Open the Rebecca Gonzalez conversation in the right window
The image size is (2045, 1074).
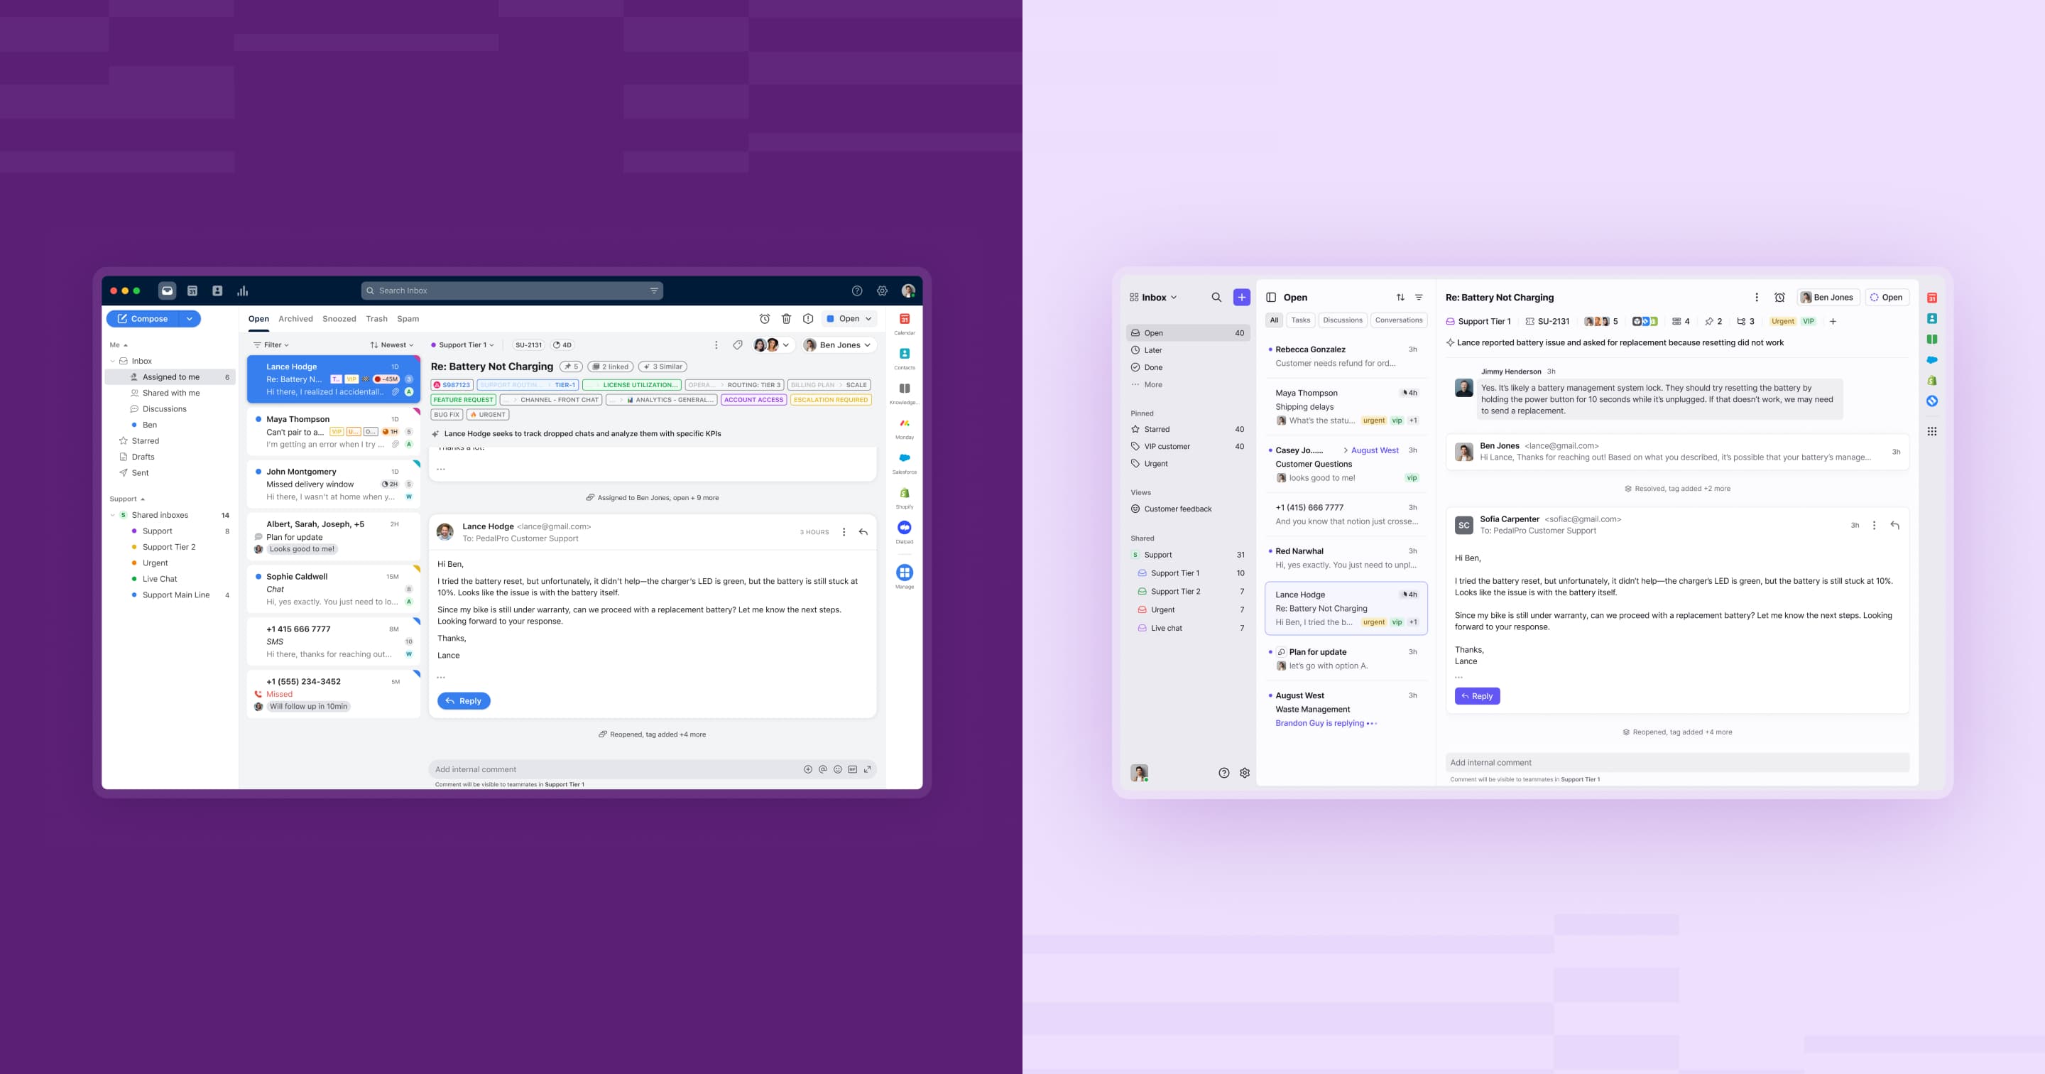pyautogui.click(x=1346, y=356)
